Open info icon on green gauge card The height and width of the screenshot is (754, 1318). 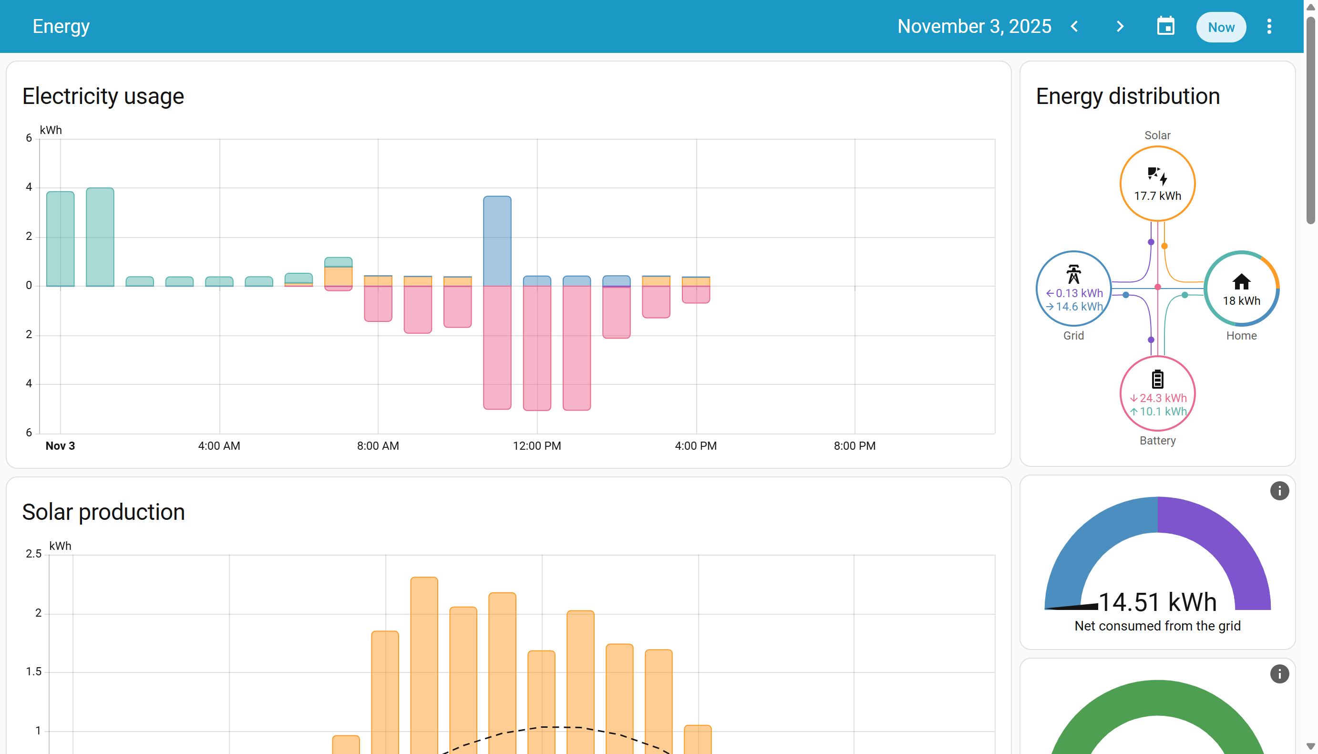[x=1279, y=674]
